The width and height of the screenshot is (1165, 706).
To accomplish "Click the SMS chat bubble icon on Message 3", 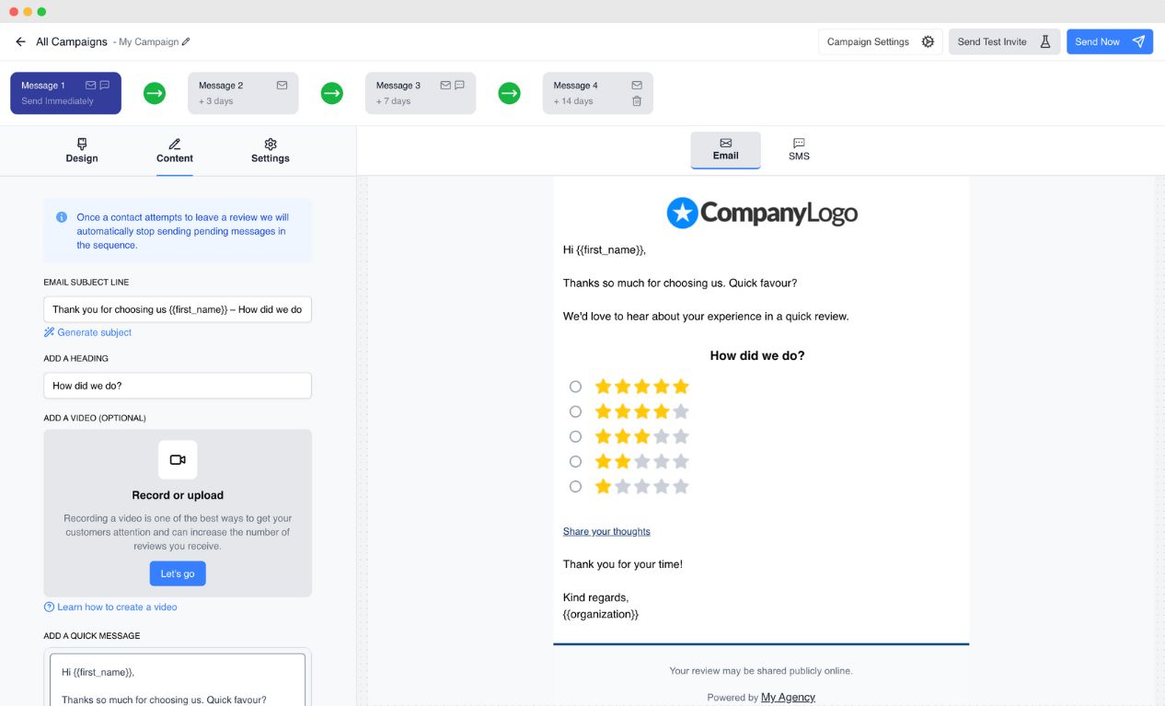I will (458, 84).
